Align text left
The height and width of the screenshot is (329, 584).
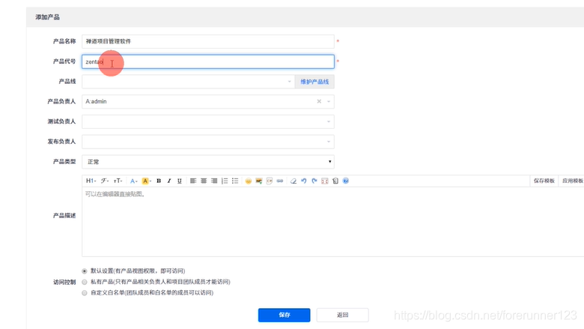193,181
